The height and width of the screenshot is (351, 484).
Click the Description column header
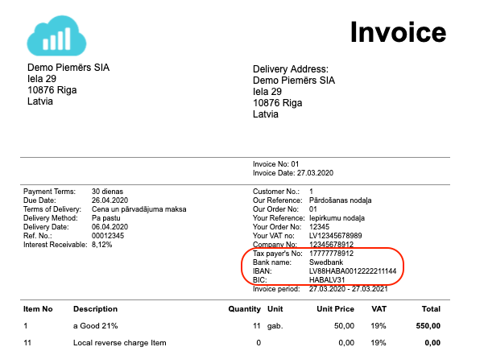tap(95, 308)
